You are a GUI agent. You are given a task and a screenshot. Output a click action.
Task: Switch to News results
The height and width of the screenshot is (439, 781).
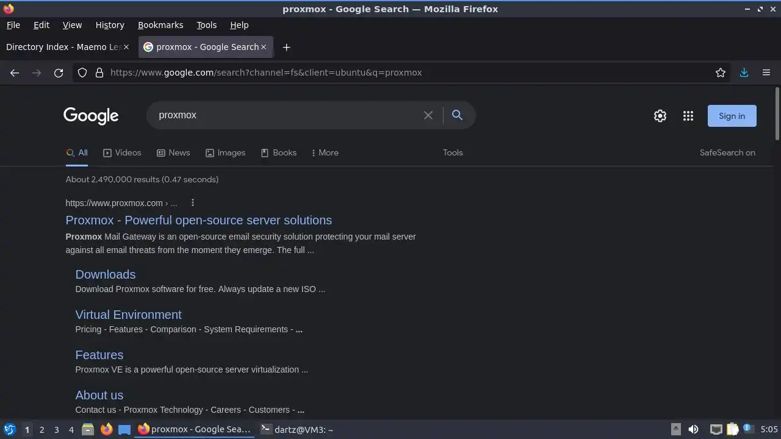click(173, 152)
